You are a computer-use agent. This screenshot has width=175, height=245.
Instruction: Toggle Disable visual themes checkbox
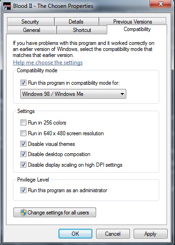coord(23,144)
